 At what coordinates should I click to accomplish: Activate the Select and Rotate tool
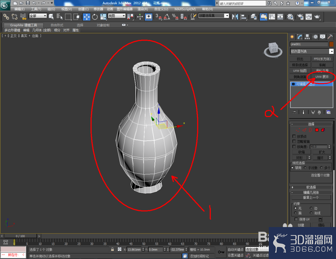click(x=95, y=17)
